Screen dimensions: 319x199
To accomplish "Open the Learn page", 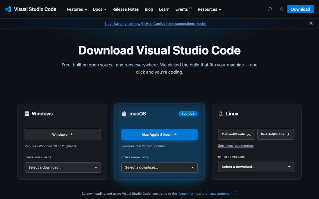I will click(164, 9).
